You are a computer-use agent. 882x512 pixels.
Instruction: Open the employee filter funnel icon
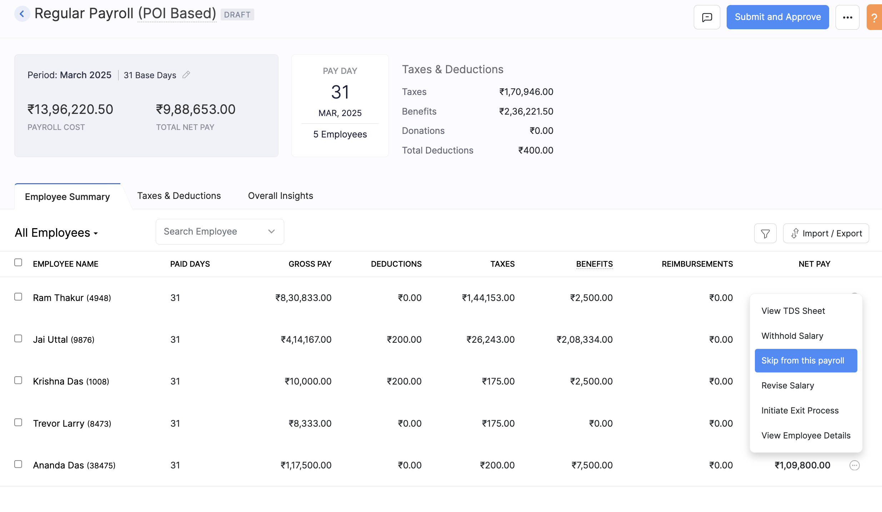coord(765,234)
